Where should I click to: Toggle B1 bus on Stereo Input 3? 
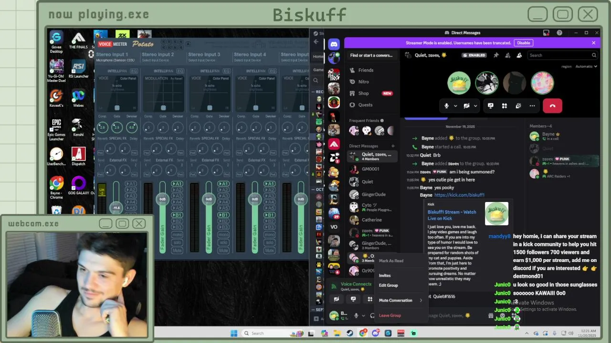click(x=223, y=215)
